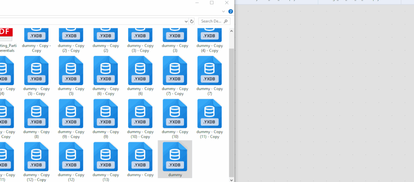The image size is (414, 182).
Task: Click the search magnifier icon
Action: pos(226,21)
